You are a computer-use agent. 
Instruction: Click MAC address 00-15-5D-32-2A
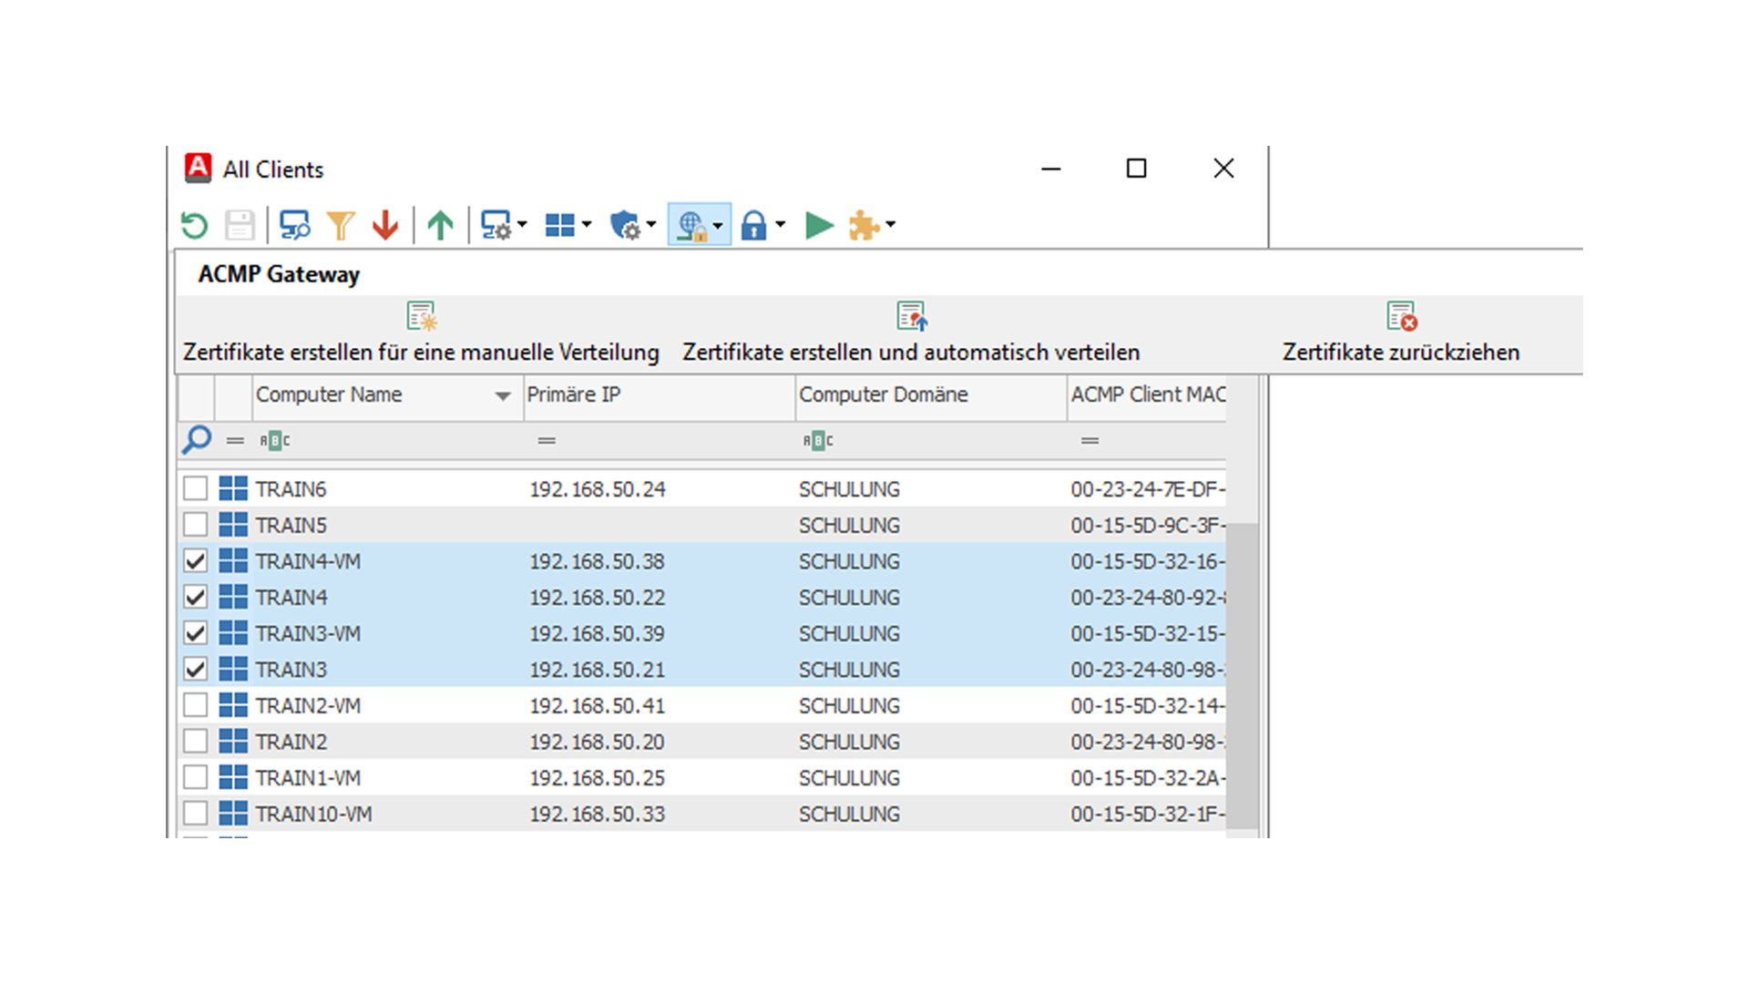pos(1148,778)
